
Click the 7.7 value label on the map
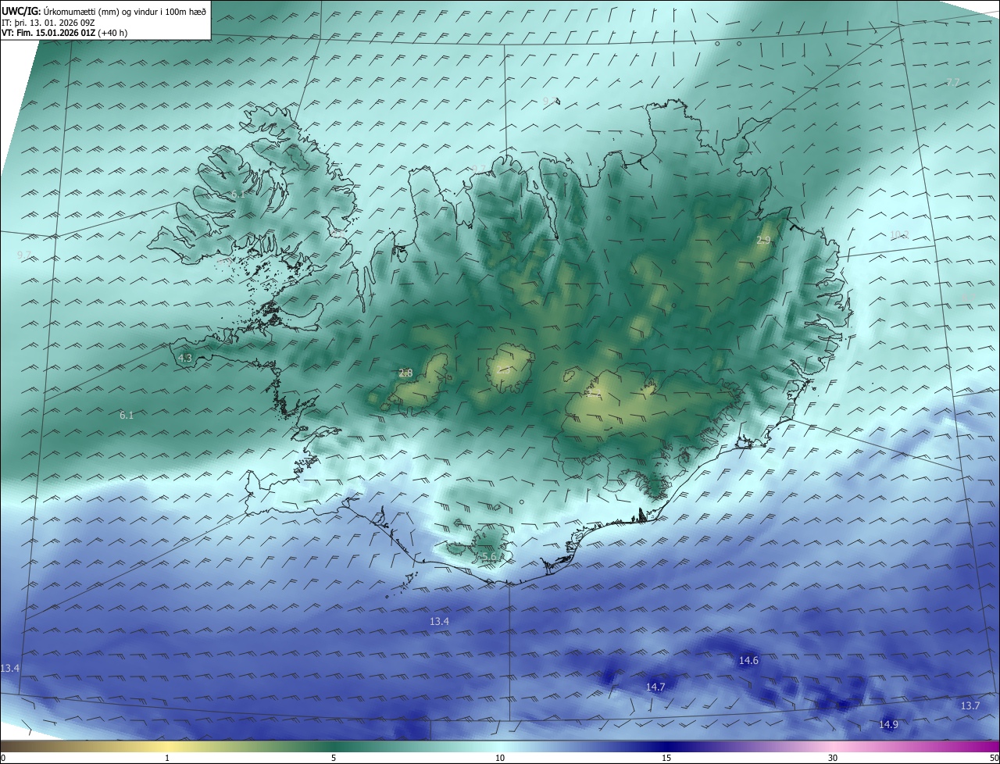coord(952,82)
